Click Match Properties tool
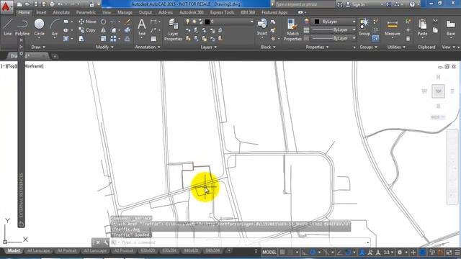 coord(292,29)
